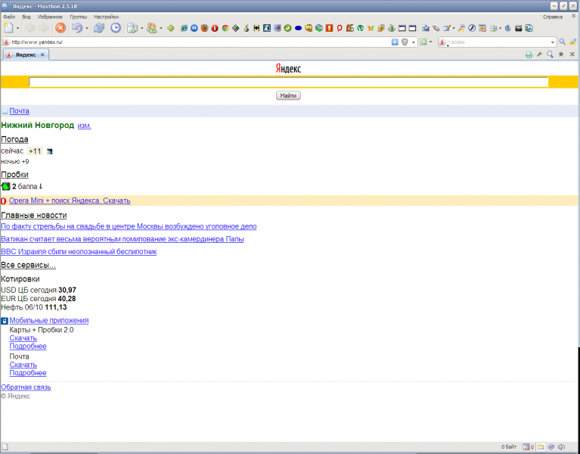Screen dimensions: 580x454
Task: Click the New tab page icon
Action: pyautogui.click(x=8, y=28)
